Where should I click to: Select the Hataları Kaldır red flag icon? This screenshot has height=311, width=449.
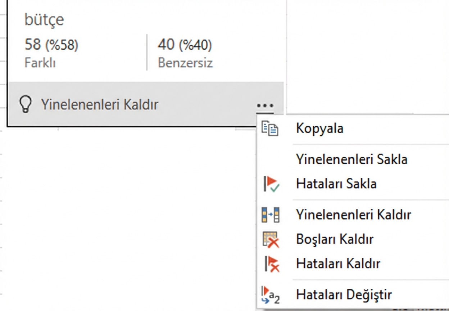(x=270, y=263)
